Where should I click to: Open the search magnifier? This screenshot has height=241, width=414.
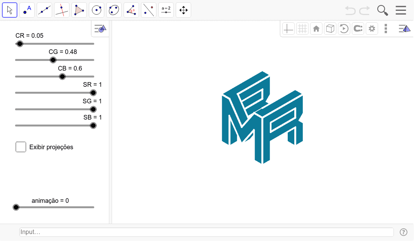pyautogui.click(x=382, y=10)
